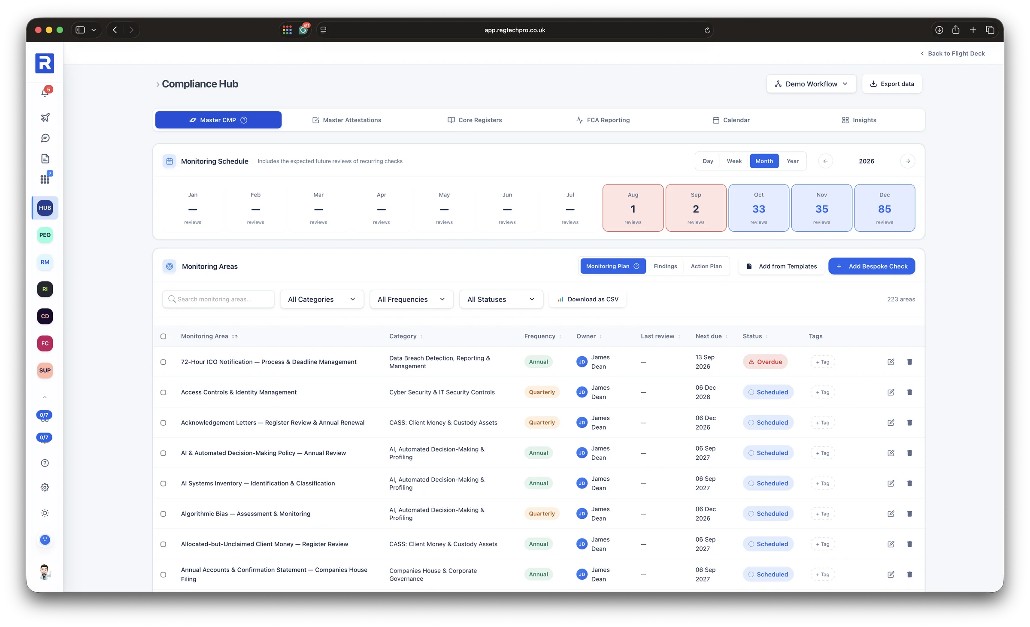Switch to the FCA Reporting tab
This screenshot has height=627, width=1030.
603,120
